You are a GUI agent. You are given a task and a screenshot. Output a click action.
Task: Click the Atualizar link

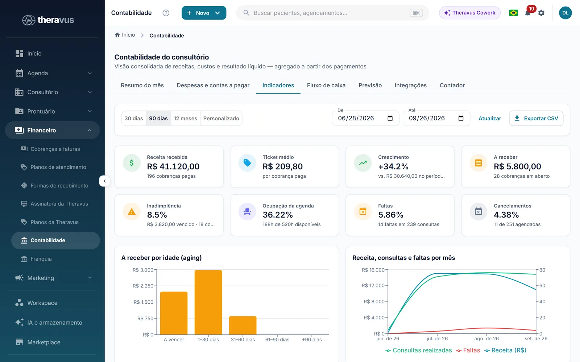(x=490, y=118)
